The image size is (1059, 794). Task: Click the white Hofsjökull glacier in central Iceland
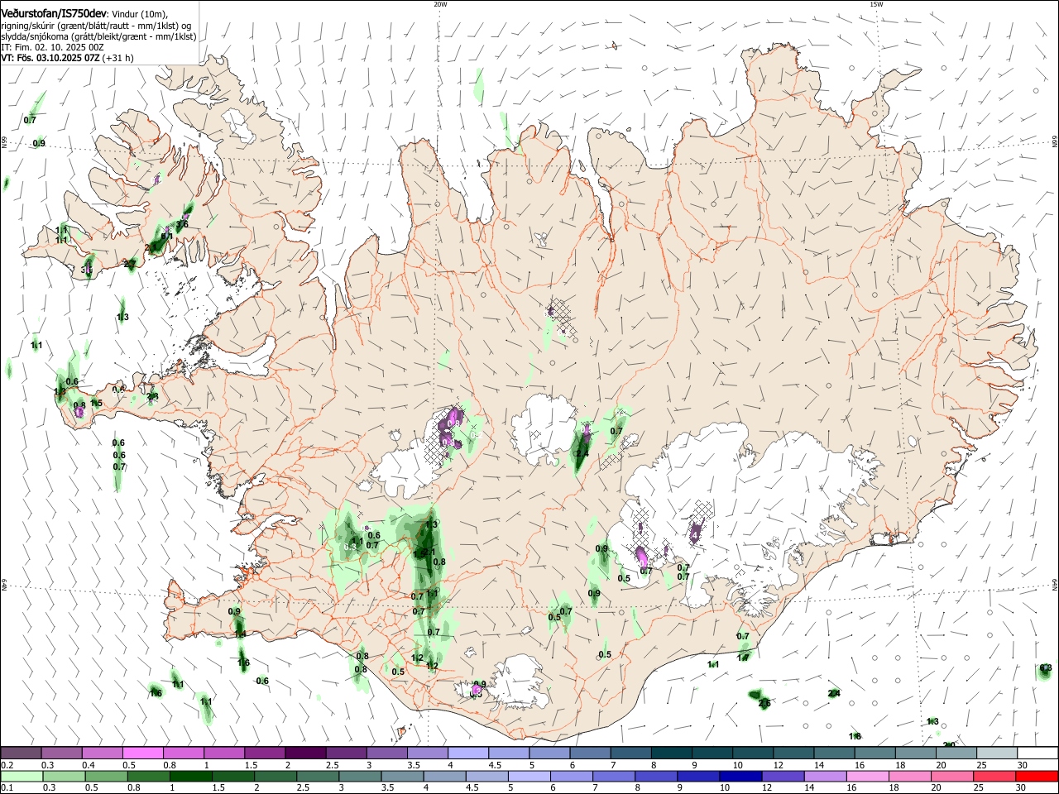(x=544, y=428)
